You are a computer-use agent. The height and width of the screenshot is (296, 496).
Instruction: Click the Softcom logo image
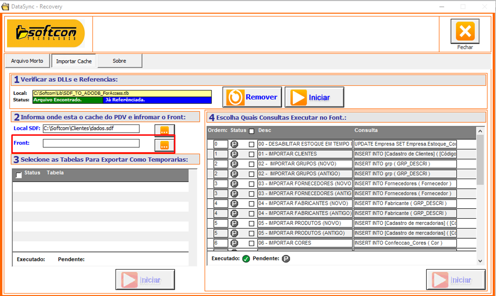[x=46, y=34]
